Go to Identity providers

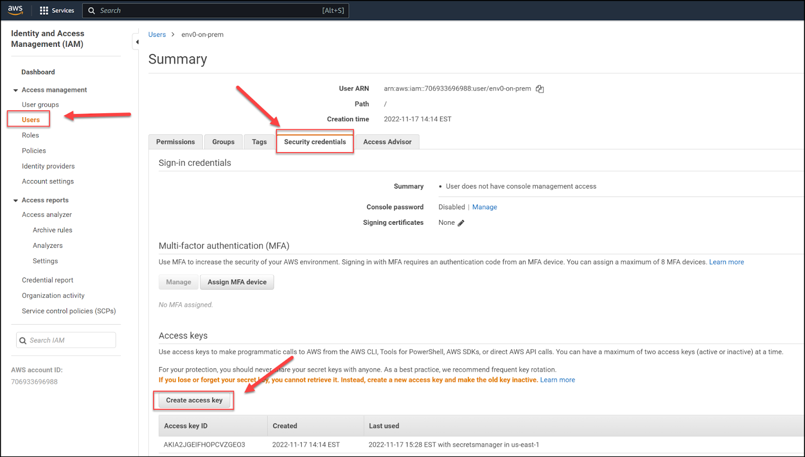(48, 166)
